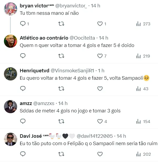Image resolution: width=158 pixels, height=162 pixels.
Task: Reply to bryan victor's tweet
Action: click(23, 24)
